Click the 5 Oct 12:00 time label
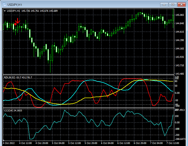 75,143
